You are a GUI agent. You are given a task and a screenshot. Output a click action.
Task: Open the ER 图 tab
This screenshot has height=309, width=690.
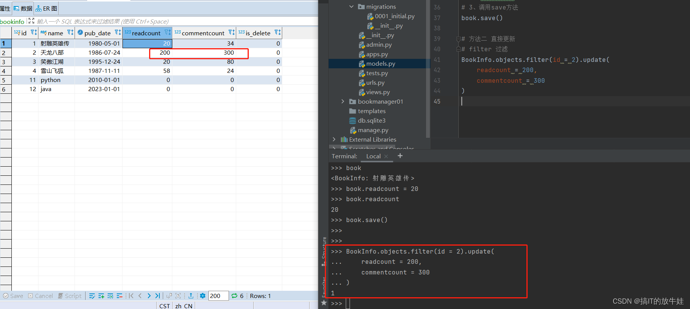tap(46, 8)
